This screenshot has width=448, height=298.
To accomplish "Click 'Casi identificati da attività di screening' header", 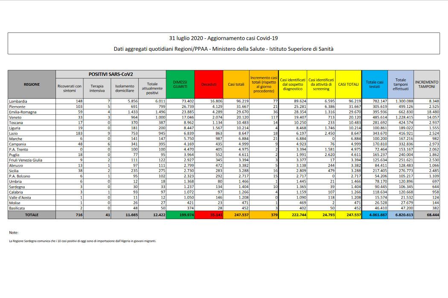I will coord(321,84).
